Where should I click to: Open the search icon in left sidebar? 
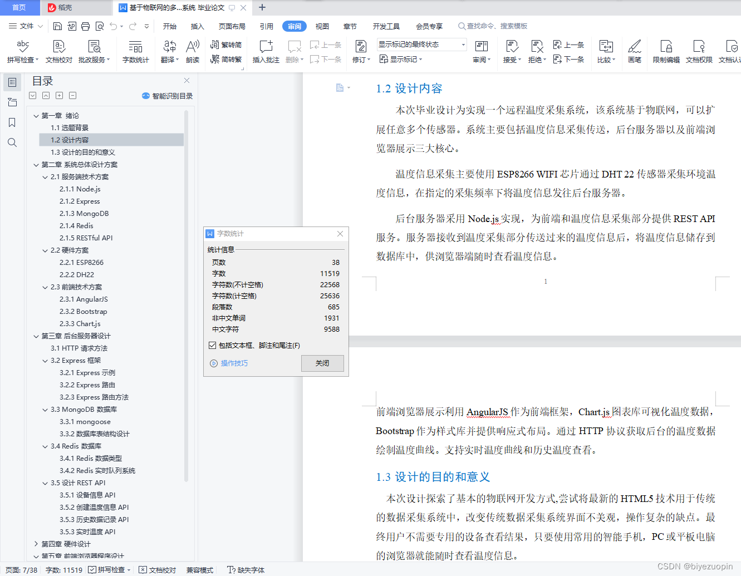tap(12, 142)
